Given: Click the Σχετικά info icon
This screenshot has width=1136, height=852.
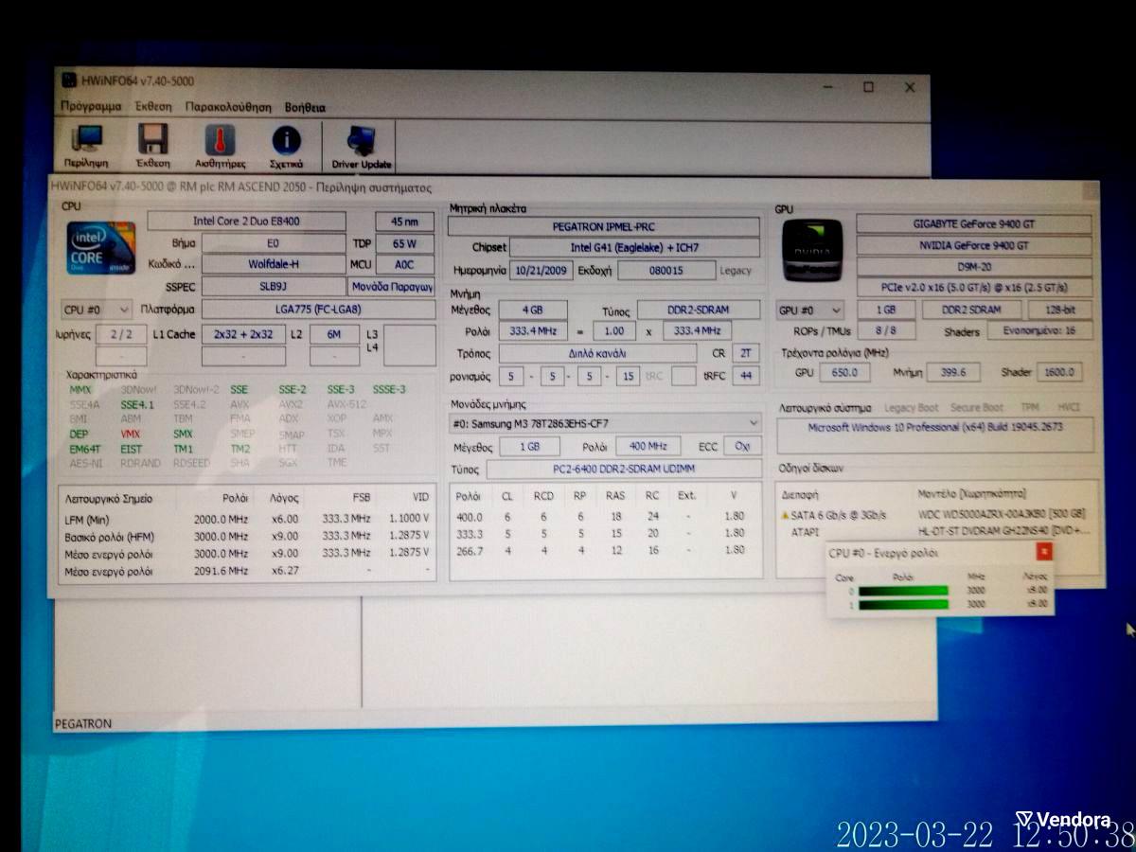Looking at the screenshot, I should 286,141.
